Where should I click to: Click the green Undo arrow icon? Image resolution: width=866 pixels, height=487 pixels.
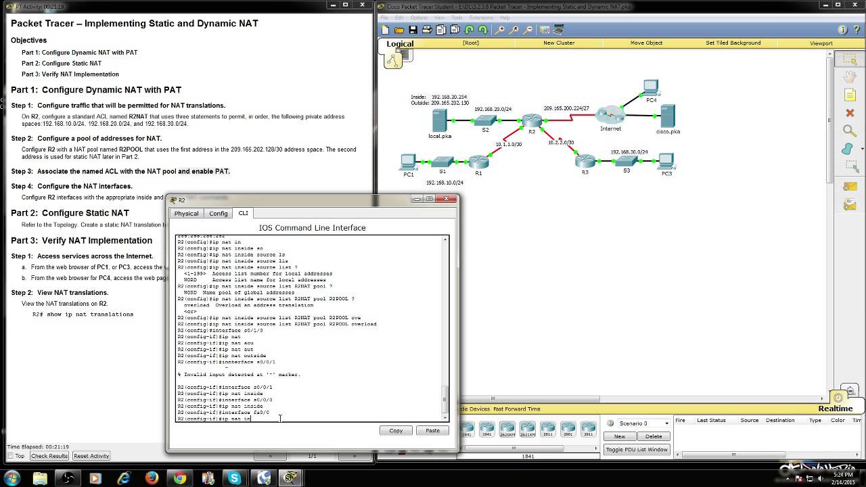[x=469, y=30]
